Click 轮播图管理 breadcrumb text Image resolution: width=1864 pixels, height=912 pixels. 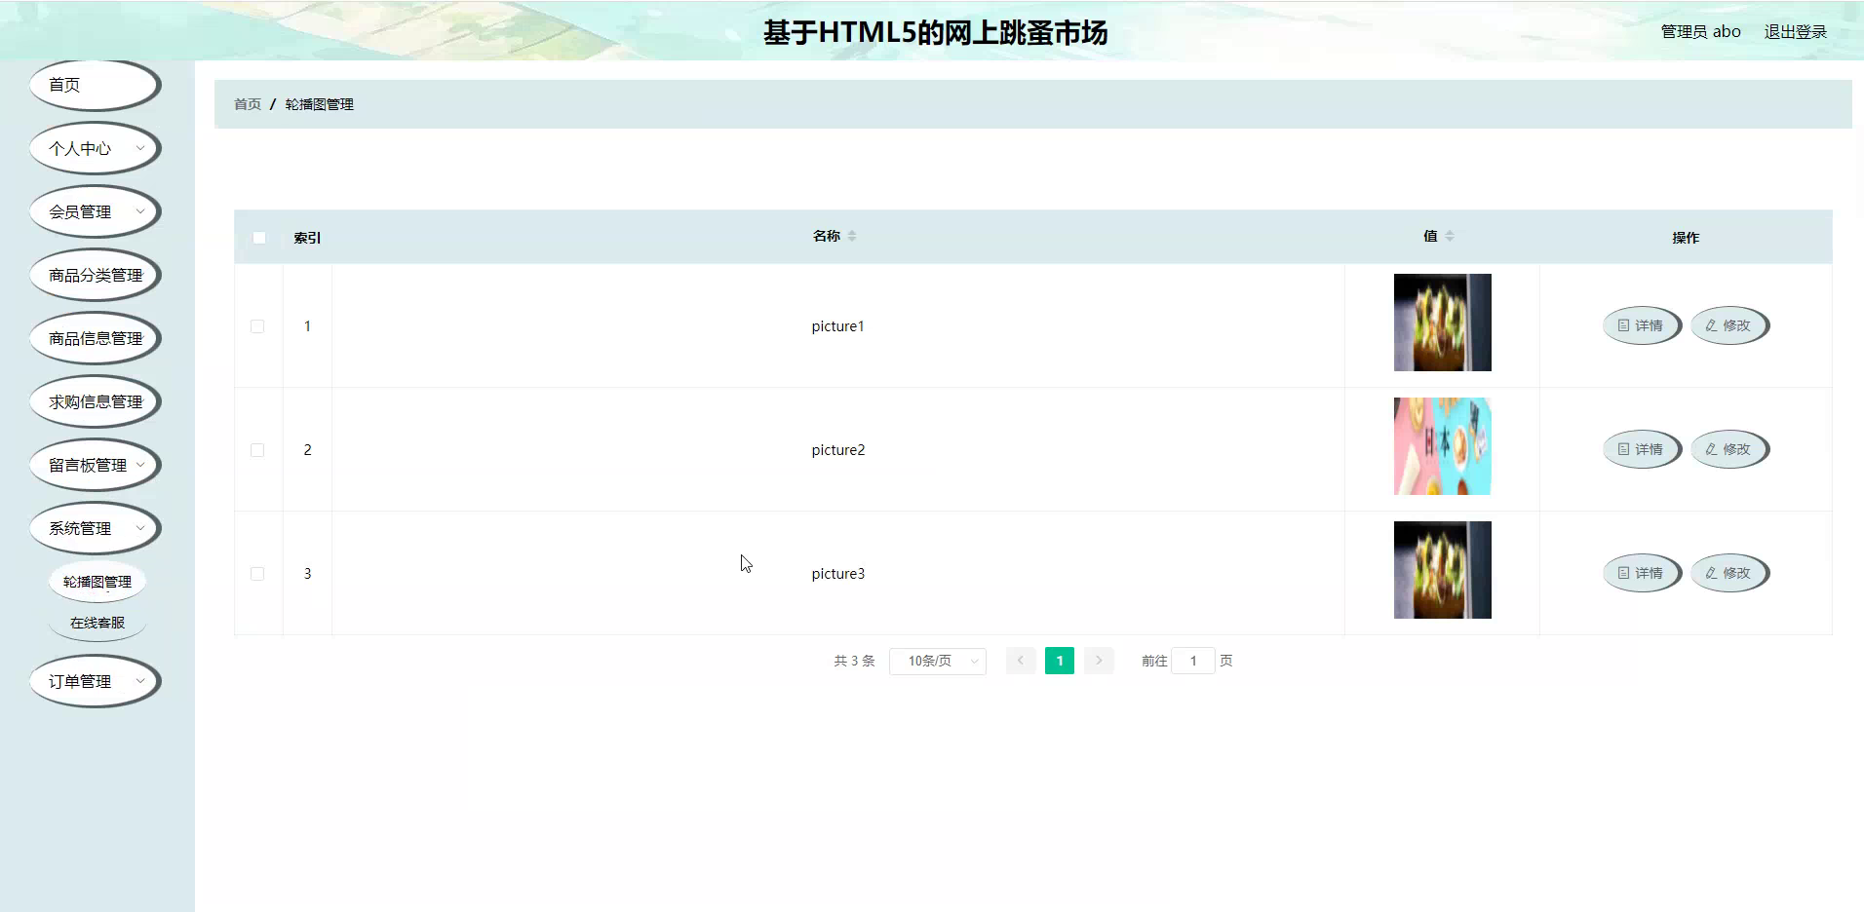320,104
